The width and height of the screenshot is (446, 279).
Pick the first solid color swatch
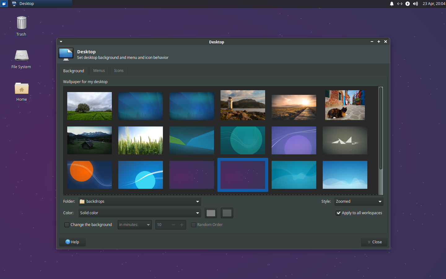(211, 213)
